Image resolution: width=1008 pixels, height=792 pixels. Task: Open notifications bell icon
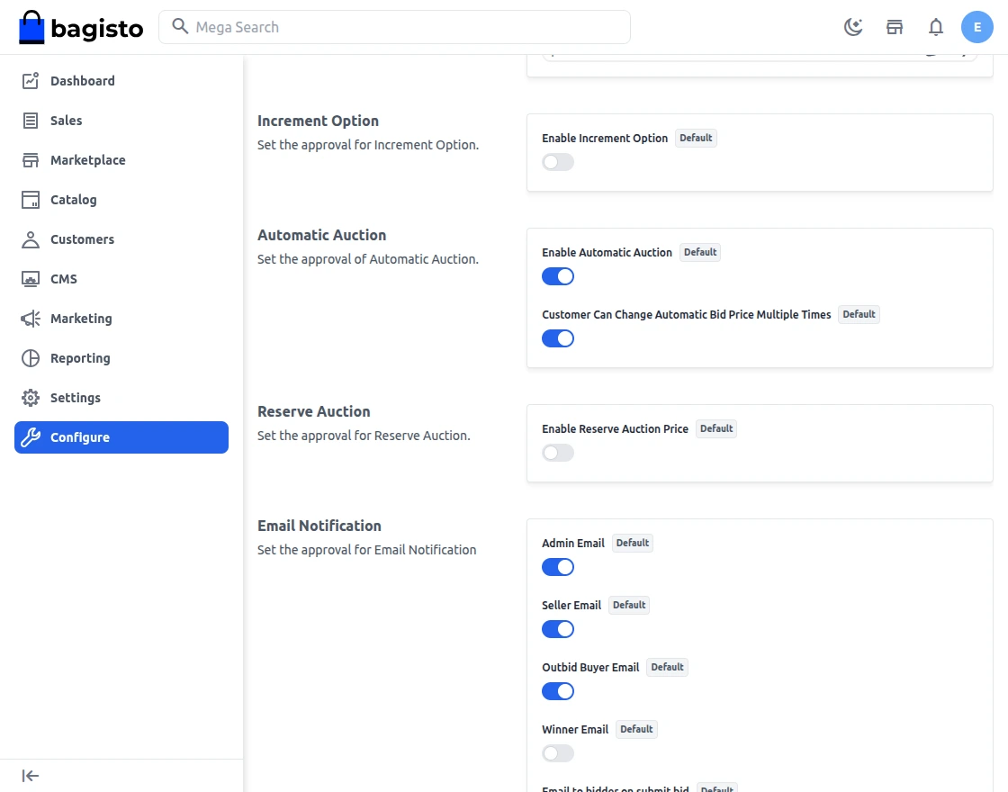936,27
